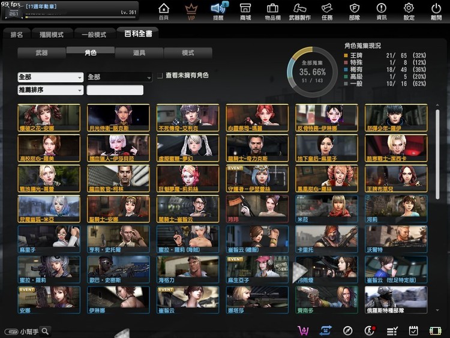Switch to the 排名 tab
Image resolution: width=450 pixels, height=338 pixels.
17,34
